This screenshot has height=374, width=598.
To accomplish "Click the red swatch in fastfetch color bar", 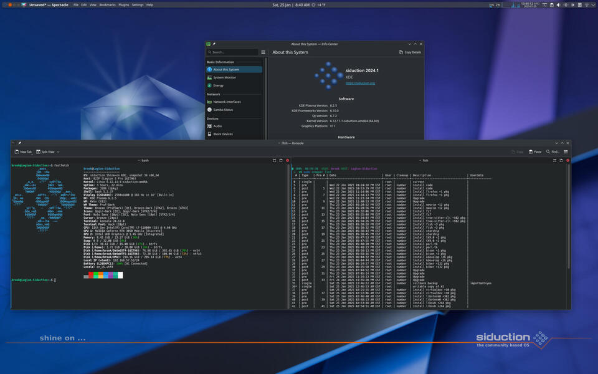I will [x=91, y=275].
